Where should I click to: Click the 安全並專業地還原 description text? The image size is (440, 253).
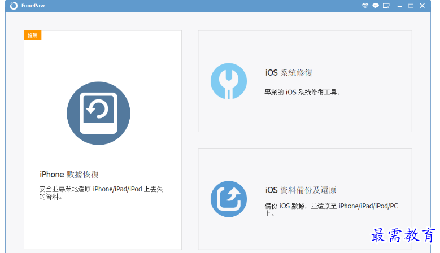(101, 193)
